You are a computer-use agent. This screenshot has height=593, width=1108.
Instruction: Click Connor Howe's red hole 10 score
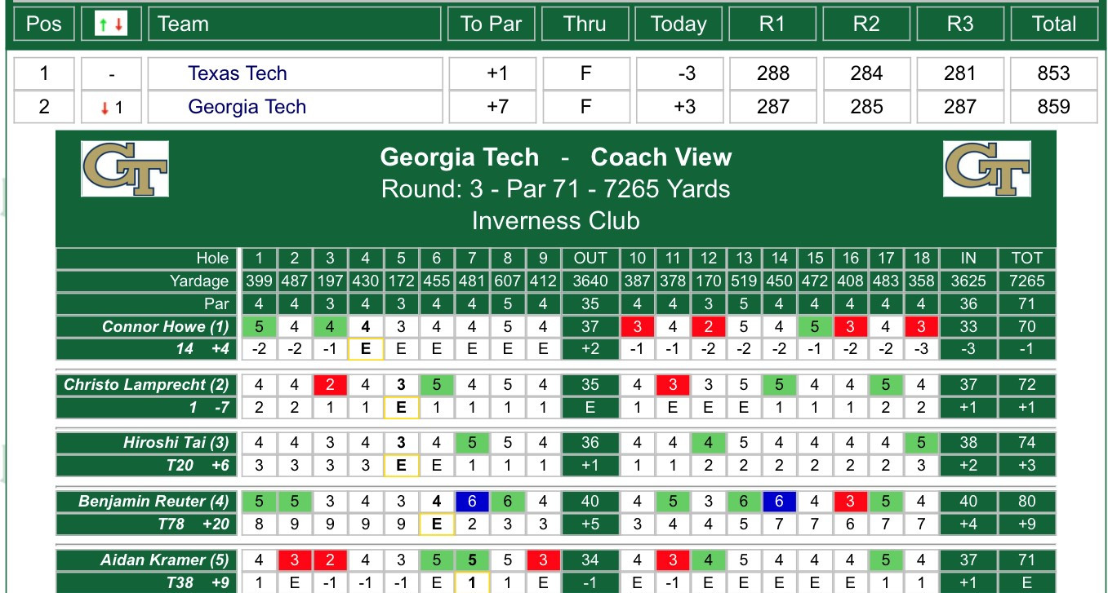637,327
